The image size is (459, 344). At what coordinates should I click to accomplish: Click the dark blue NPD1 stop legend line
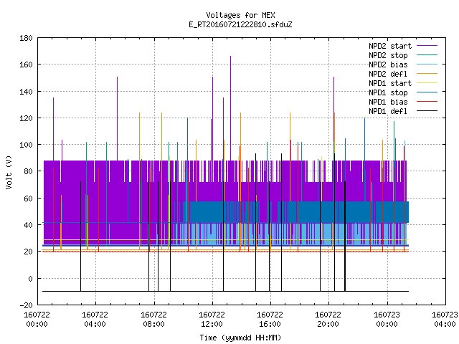tap(427, 92)
